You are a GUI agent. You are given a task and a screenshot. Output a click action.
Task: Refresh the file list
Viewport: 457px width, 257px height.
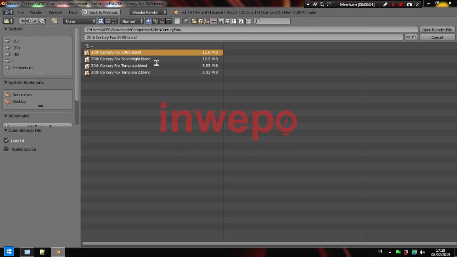click(42, 21)
